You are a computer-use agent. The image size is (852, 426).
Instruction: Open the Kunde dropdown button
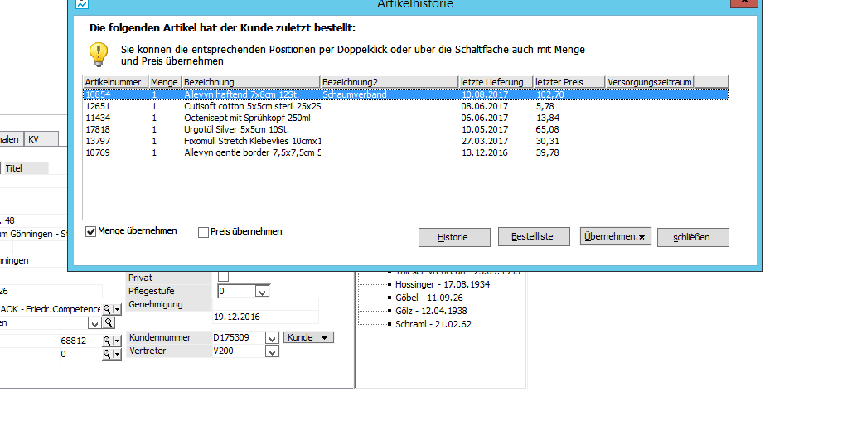[x=308, y=337]
